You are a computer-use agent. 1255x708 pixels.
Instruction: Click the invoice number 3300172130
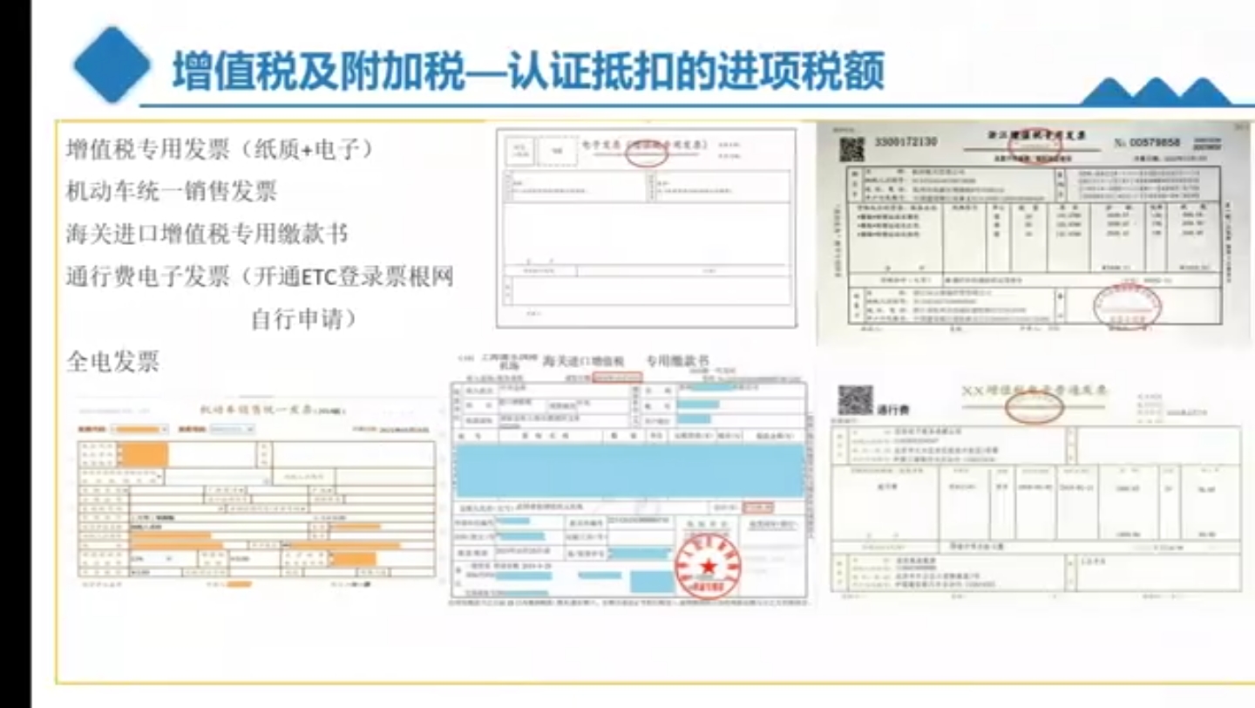click(x=906, y=140)
